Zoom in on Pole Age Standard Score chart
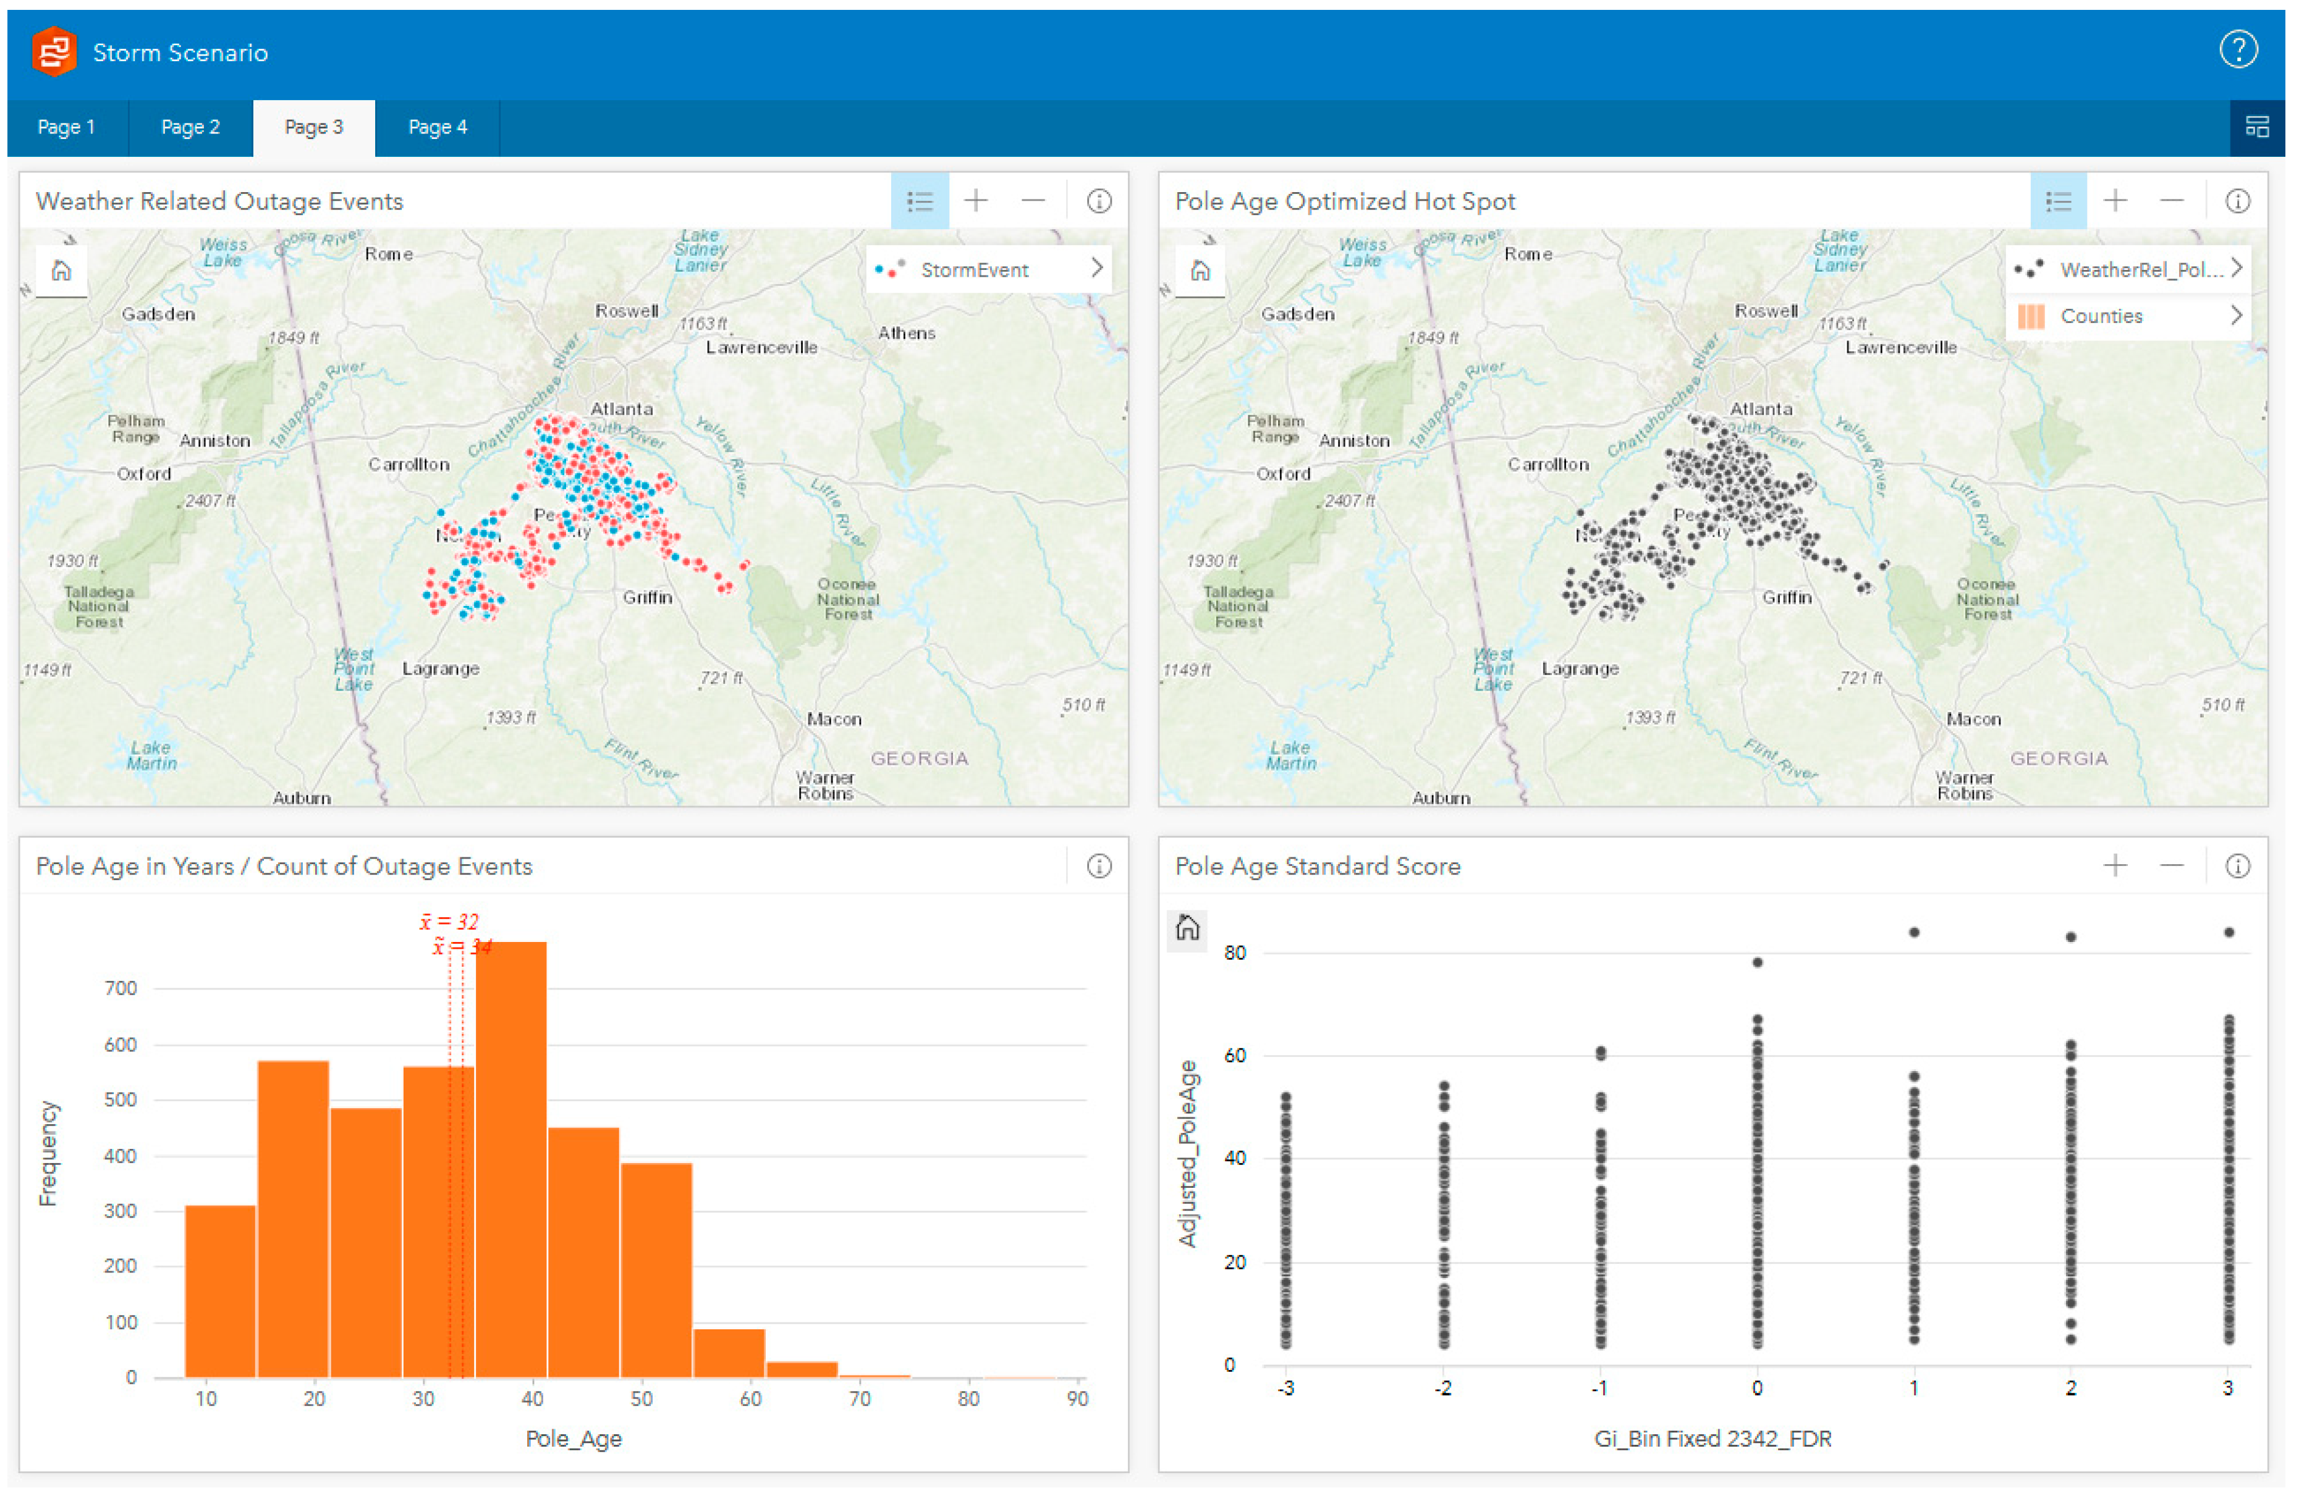Image resolution: width=2299 pixels, height=1501 pixels. (2114, 866)
